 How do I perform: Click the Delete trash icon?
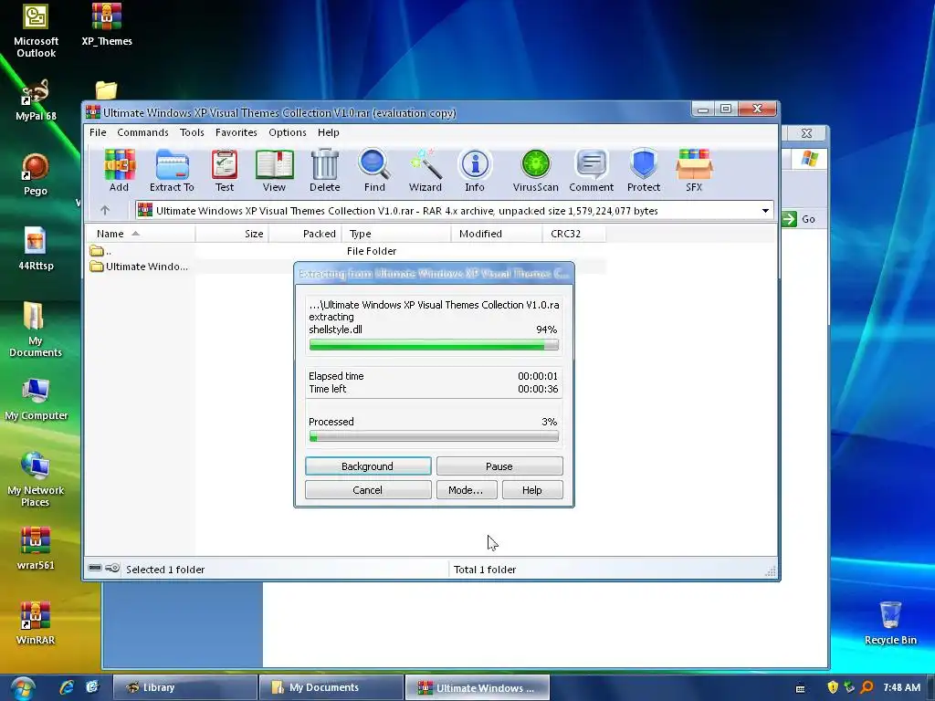(325, 171)
